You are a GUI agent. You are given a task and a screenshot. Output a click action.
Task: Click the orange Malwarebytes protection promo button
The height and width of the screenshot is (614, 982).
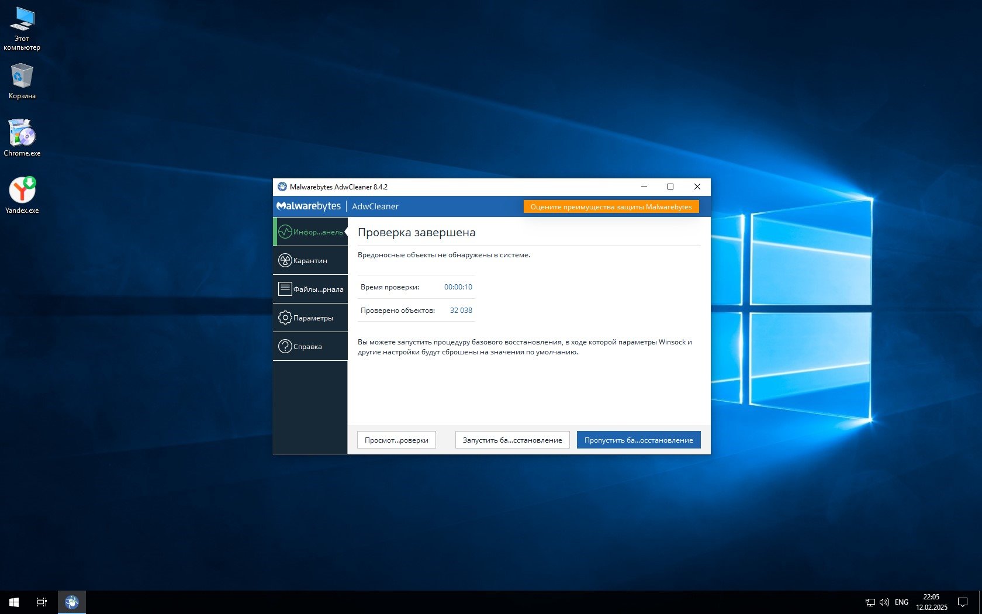pos(611,207)
